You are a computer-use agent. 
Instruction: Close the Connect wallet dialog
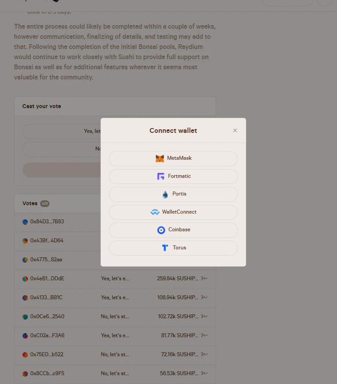tap(235, 130)
